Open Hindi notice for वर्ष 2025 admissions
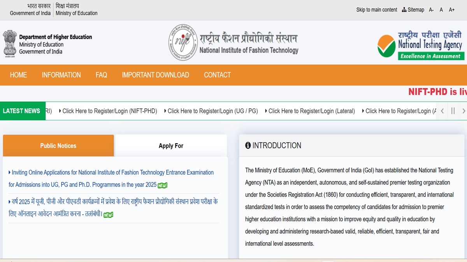 113,208
